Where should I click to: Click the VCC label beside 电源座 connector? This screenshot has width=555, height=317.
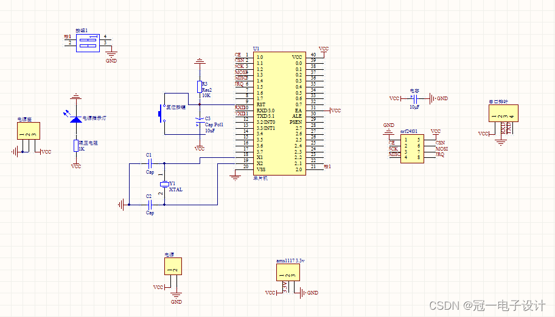pos(46,152)
